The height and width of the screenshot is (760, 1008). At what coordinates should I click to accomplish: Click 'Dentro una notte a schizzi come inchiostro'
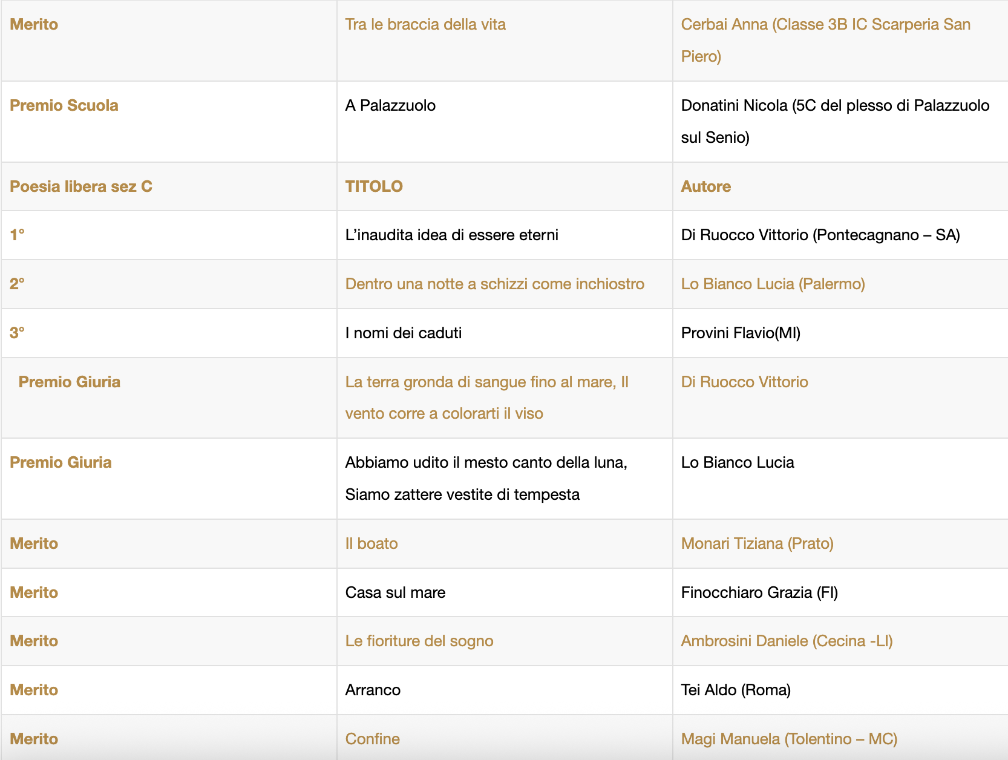pos(494,284)
